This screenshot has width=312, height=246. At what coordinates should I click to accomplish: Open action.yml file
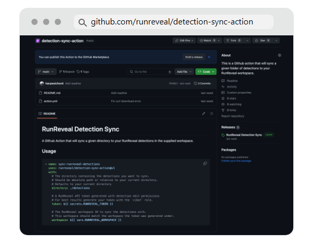point(50,101)
